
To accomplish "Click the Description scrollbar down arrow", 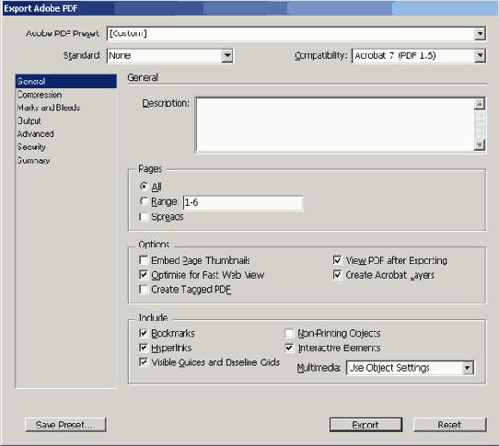I will point(480,145).
